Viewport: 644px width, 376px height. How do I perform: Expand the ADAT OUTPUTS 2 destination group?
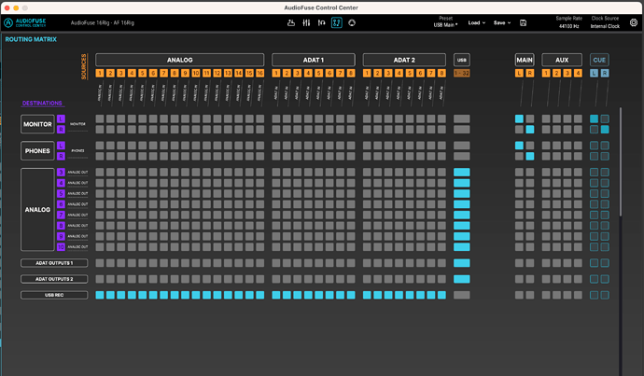pos(54,279)
